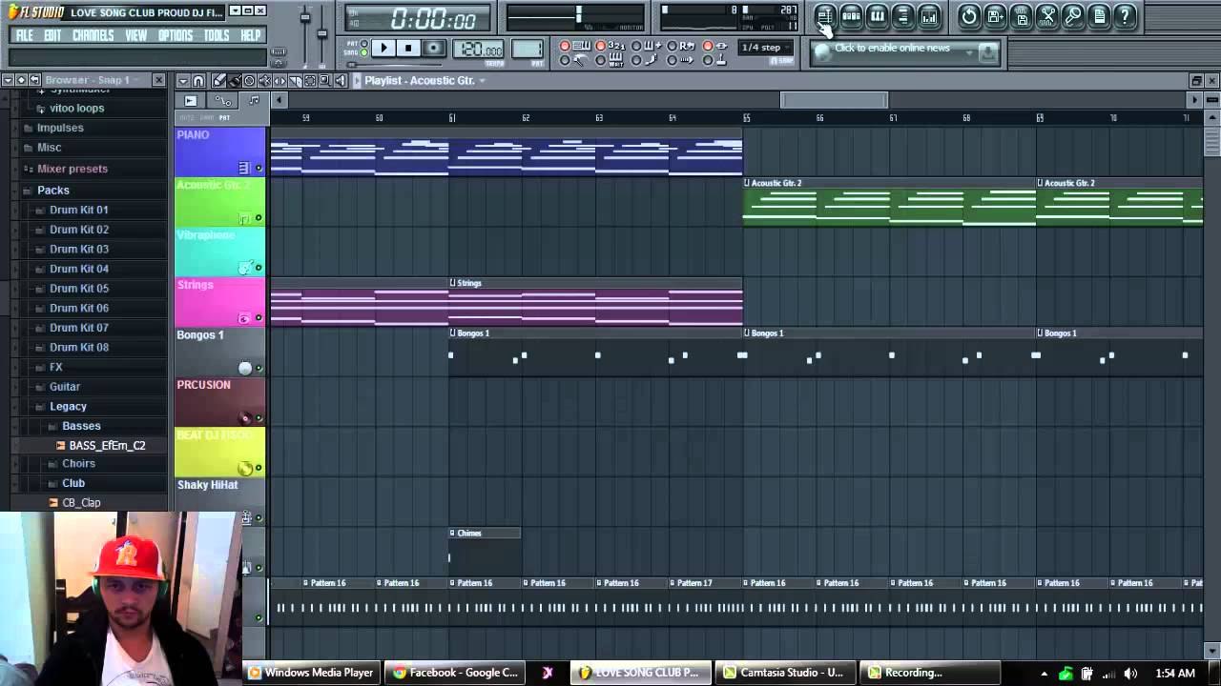Screen dimensions: 1221x686
Task: Mute the PIANO track
Action: (x=259, y=169)
